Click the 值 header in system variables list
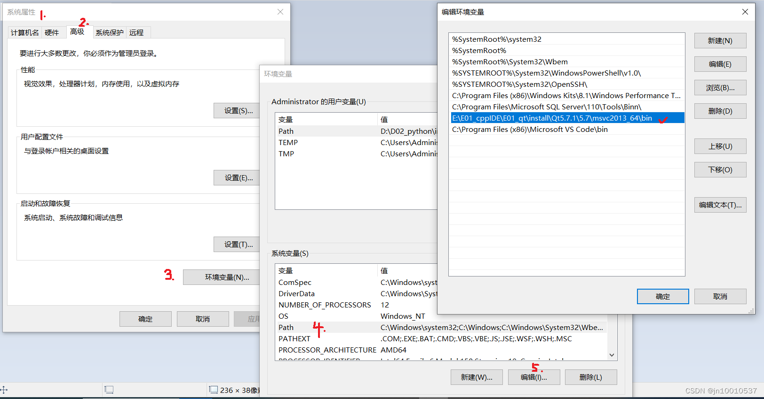The image size is (764, 399). (x=407, y=271)
